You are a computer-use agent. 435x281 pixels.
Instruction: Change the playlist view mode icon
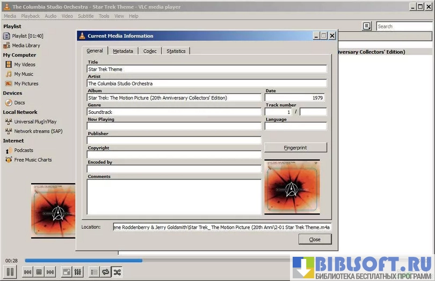click(367, 26)
